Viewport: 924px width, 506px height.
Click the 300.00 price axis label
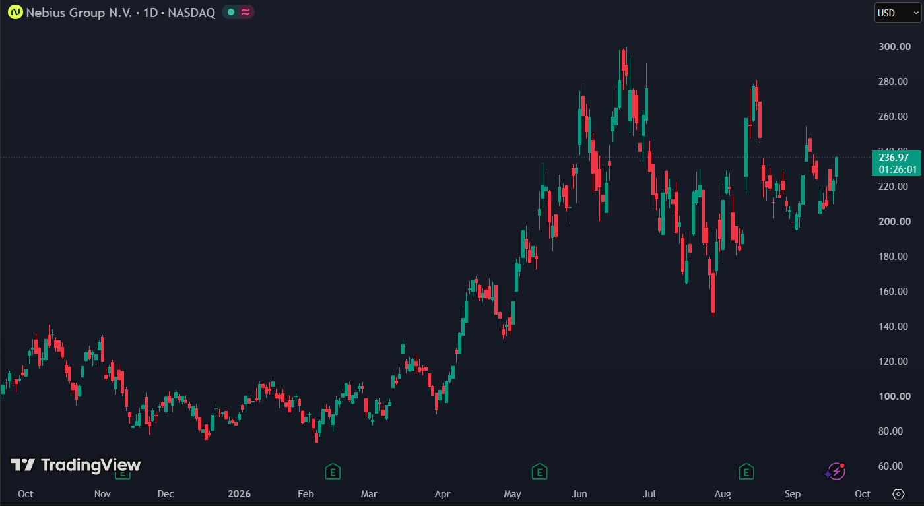[893, 47]
